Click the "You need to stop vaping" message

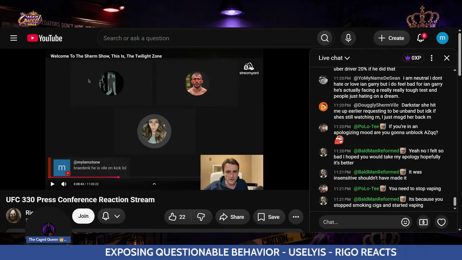[x=415, y=188]
